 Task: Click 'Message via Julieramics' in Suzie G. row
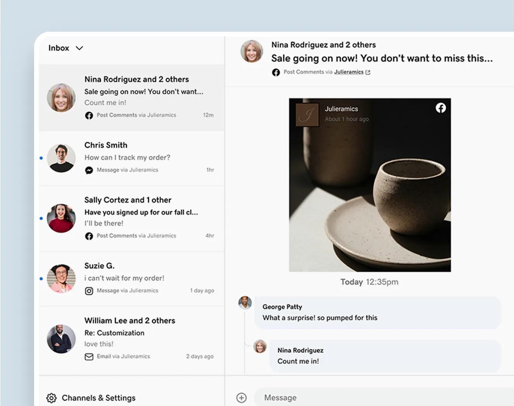127,290
